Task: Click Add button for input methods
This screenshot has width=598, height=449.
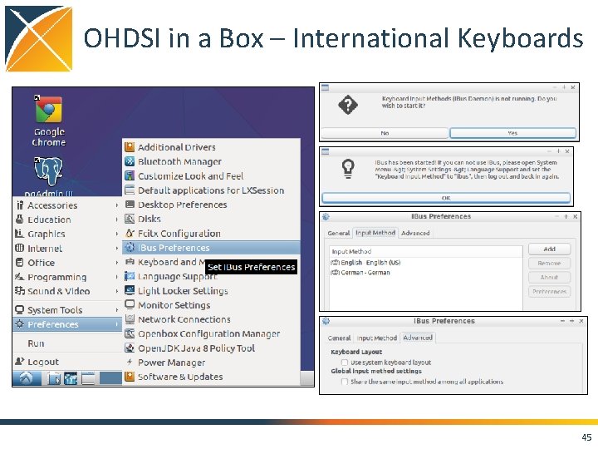Action: pyautogui.click(x=549, y=249)
